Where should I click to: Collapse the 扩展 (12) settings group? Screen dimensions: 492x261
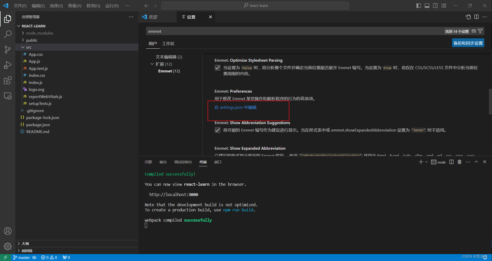[152, 64]
